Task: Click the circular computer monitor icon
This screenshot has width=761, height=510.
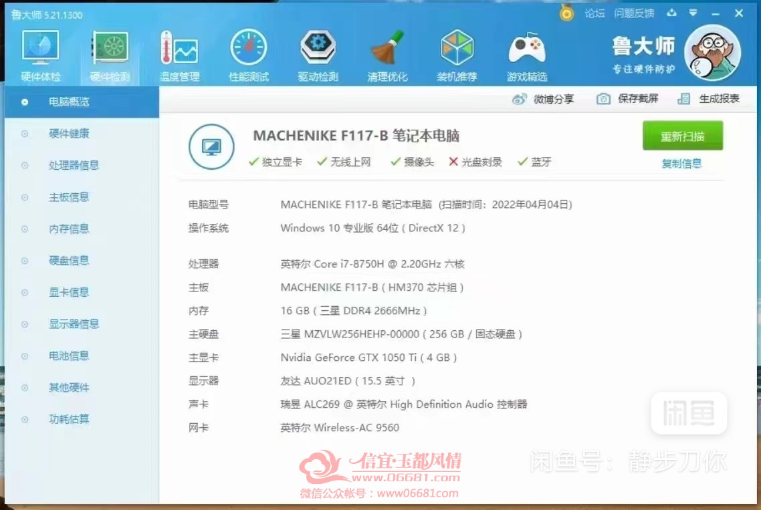Action: [x=211, y=146]
